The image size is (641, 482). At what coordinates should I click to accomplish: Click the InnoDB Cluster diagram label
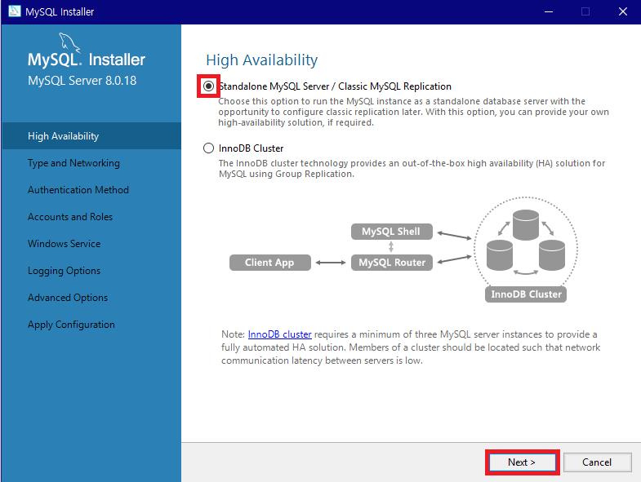tap(526, 294)
